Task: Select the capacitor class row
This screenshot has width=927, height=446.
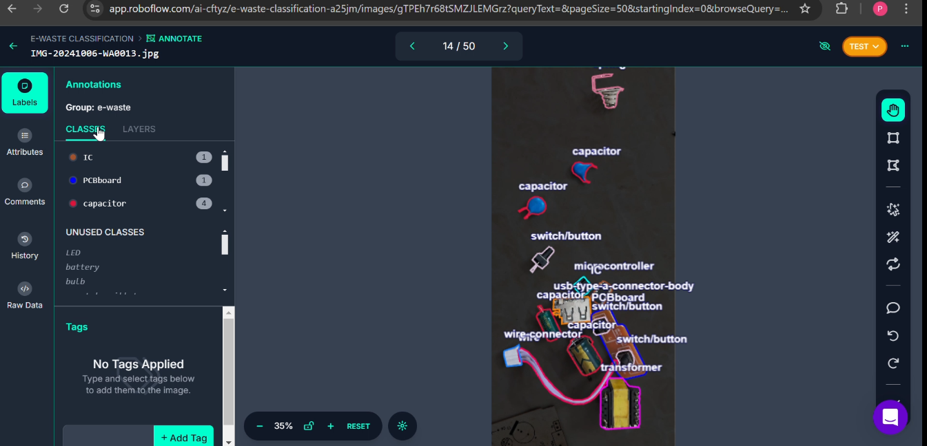Action: click(140, 204)
